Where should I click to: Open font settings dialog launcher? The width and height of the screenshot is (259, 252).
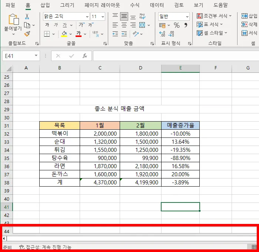105,44
